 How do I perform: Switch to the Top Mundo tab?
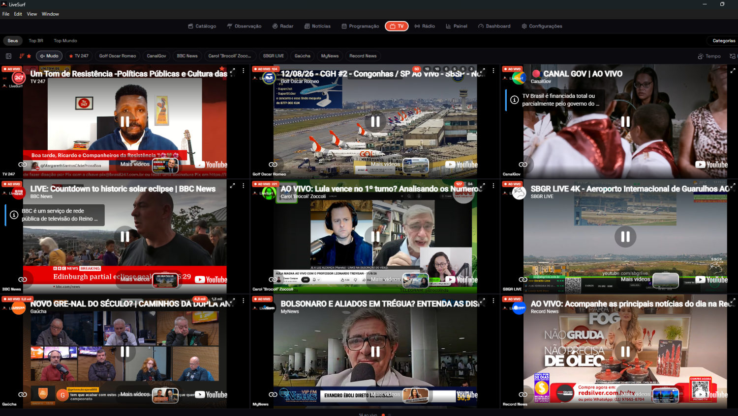[x=65, y=41]
